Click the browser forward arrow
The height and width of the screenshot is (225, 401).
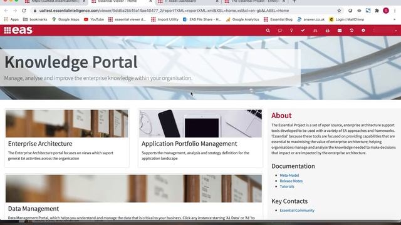15,11
